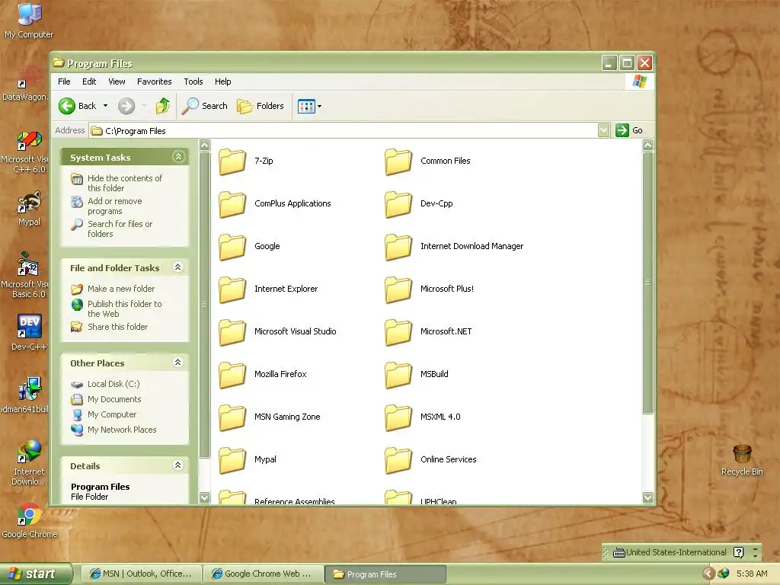Collapse the Details panel
This screenshot has height=585, width=780.
(x=178, y=465)
